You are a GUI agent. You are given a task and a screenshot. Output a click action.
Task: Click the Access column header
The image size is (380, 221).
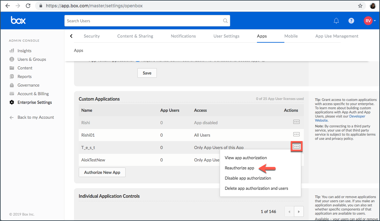click(x=201, y=110)
